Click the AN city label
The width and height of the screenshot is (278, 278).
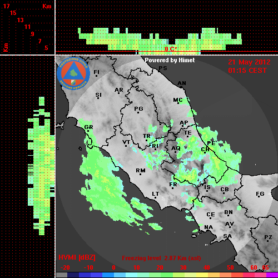click(182, 83)
